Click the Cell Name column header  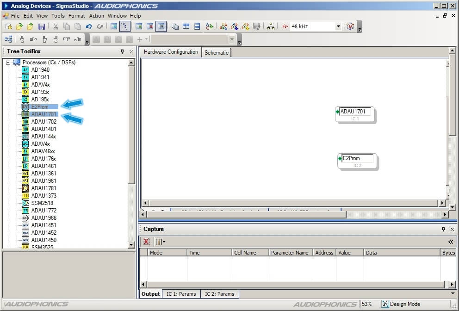250,252
